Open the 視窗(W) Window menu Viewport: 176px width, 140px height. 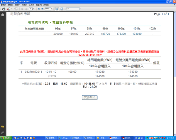click(x=39, y=5)
